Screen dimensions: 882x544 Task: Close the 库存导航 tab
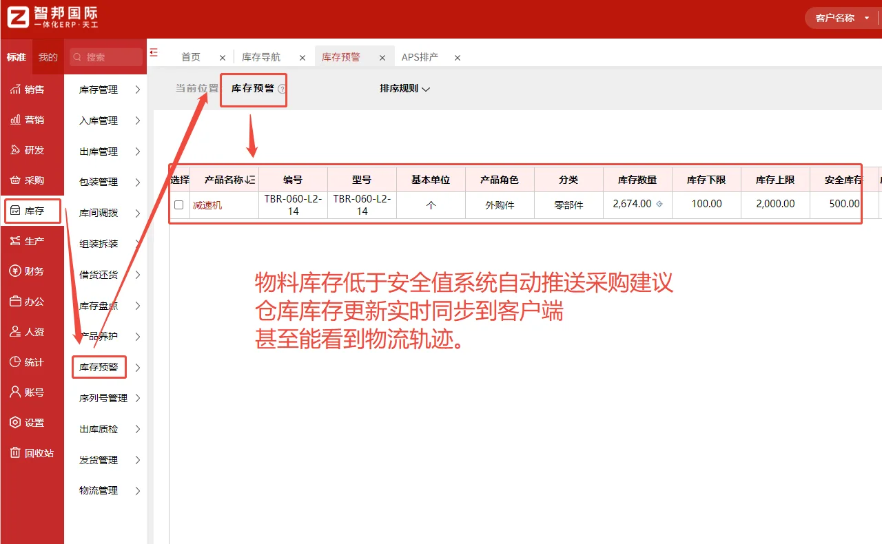pyautogui.click(x=302, y=58)
